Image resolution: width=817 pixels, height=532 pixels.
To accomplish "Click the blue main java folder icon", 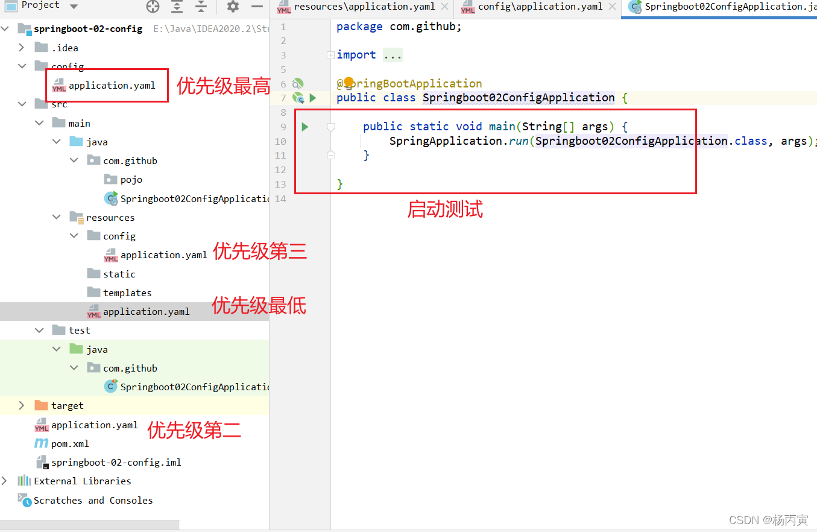I will [x=76, y=141].
